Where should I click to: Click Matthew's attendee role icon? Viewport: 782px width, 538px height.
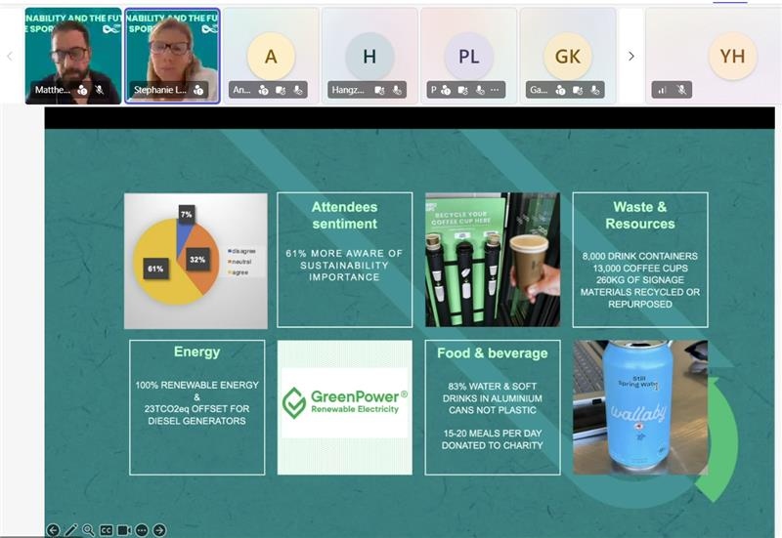(x=82, y=90)
